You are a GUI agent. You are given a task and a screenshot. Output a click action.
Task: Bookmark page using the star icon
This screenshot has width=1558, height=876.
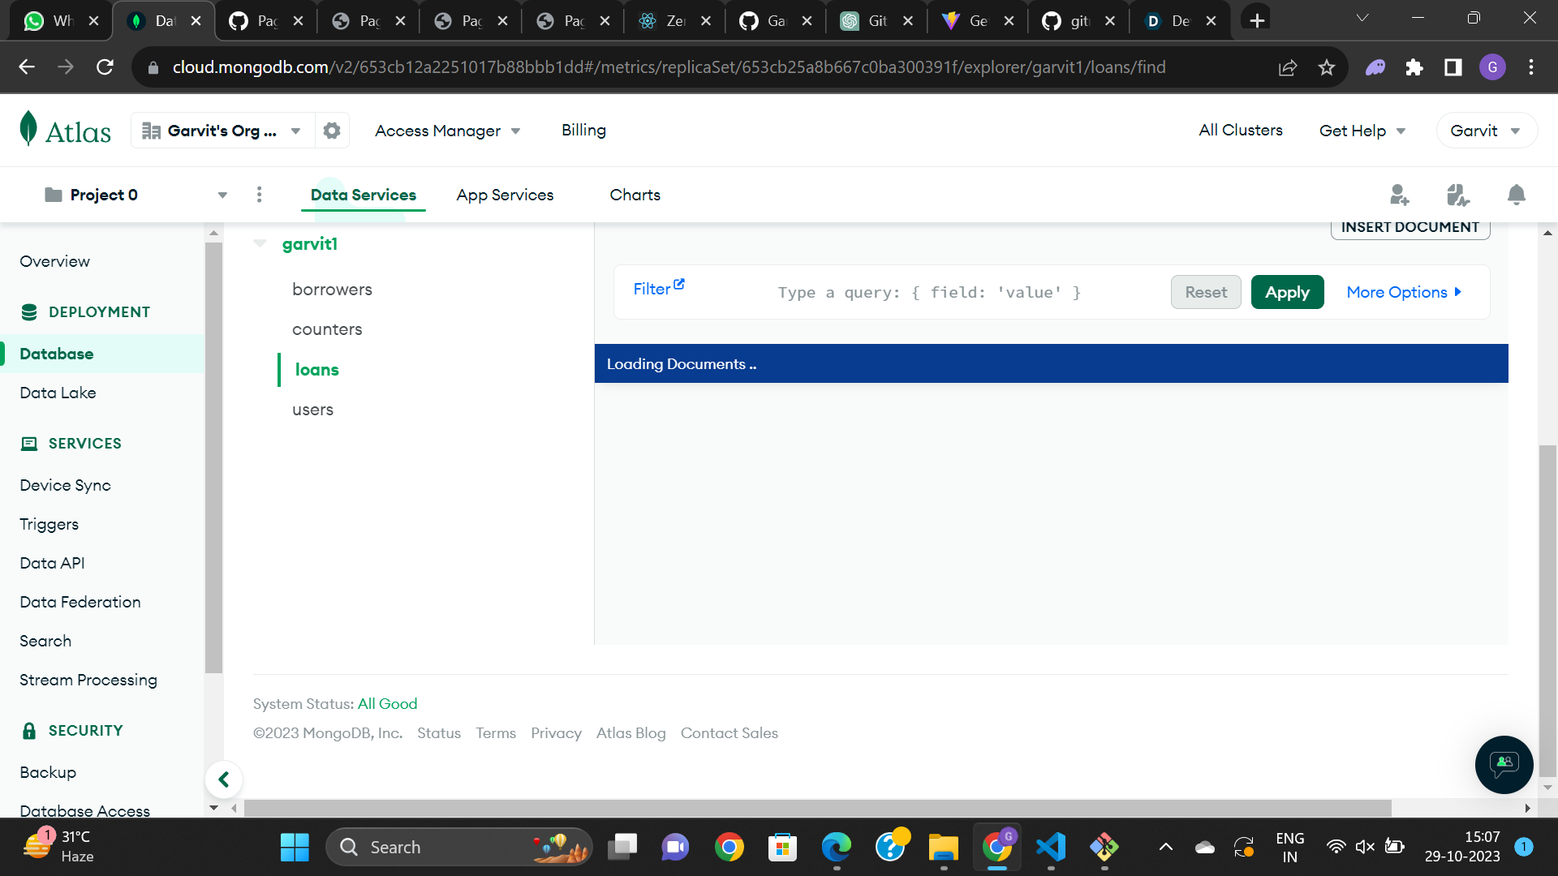(1327, 67)
